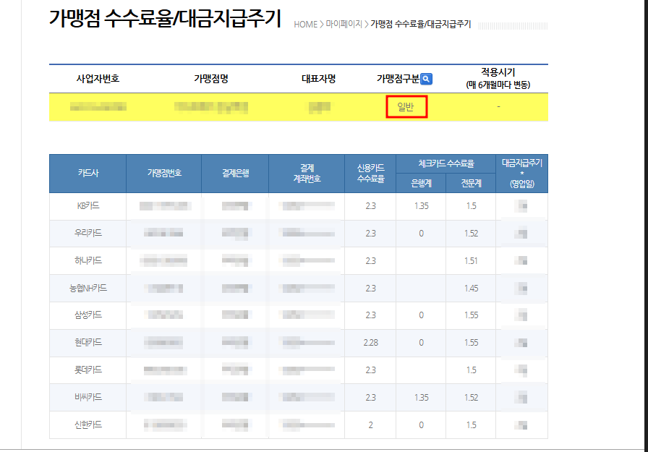Image resolution: width=648 pixels, height=452 pixels.
Task: Click the magnifier icon beside 가맹점구분
Action: 426,79
